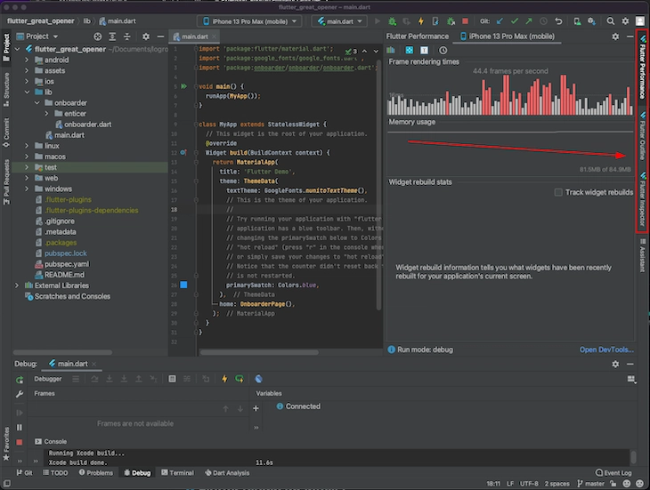The image size is (650, 490).
Task: Click the wrench icon in Debug panel
Action: tap(19, 394)
